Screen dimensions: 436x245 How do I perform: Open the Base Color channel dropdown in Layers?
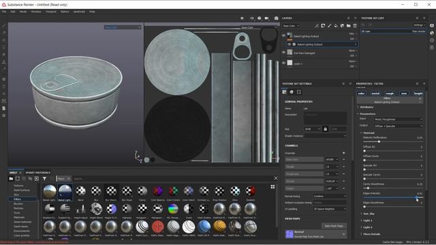291,26
